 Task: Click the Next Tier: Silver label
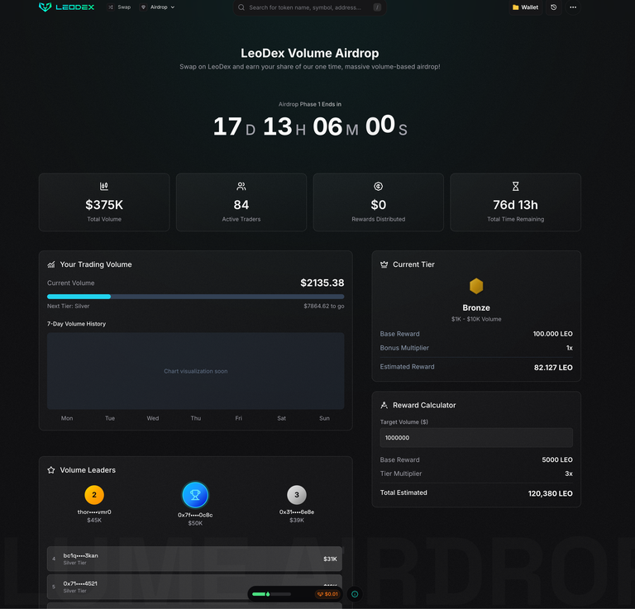point(68,307)
